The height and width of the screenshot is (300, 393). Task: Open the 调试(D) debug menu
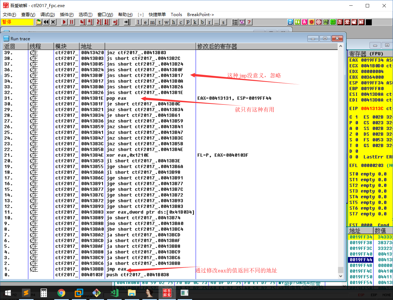coord(47,15)
